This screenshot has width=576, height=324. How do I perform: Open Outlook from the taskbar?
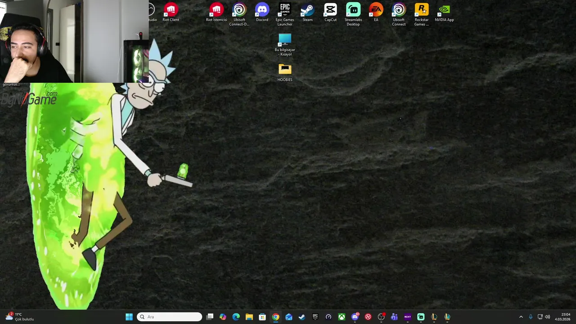point(289,317)
